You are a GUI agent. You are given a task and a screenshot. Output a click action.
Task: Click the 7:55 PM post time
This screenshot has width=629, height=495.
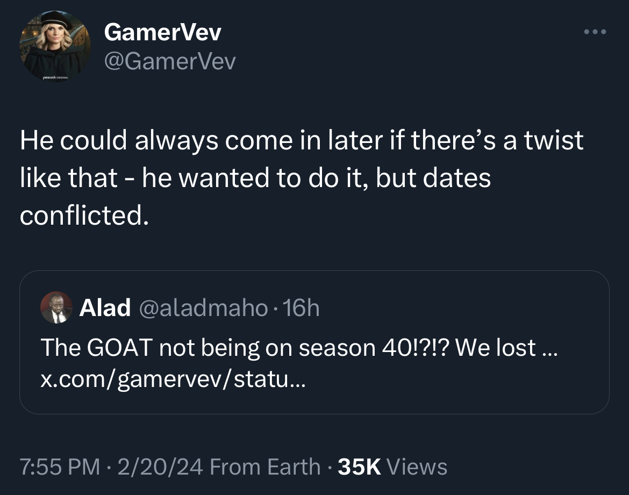coord(60,467)
